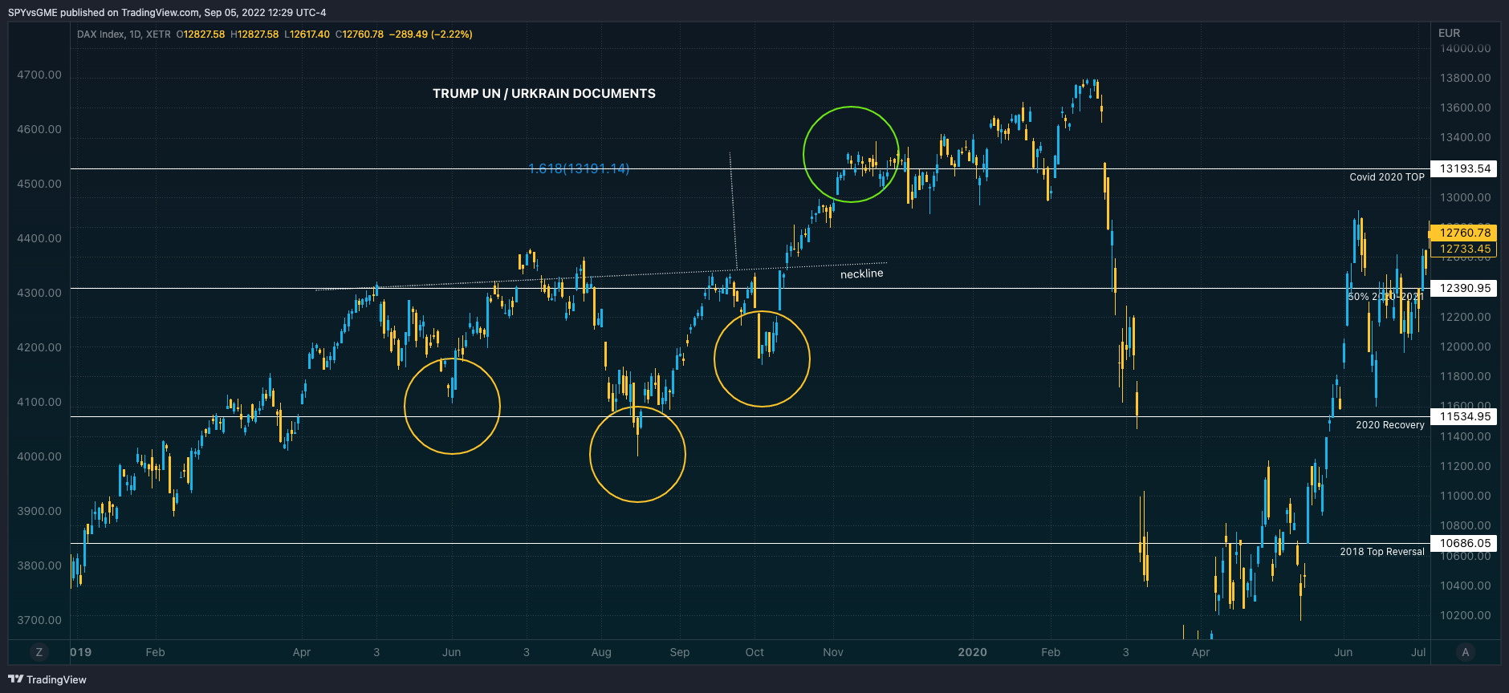Select the Covid 2020 TOP line label
Screen dimensions: 1509x693
(1386, 177)
